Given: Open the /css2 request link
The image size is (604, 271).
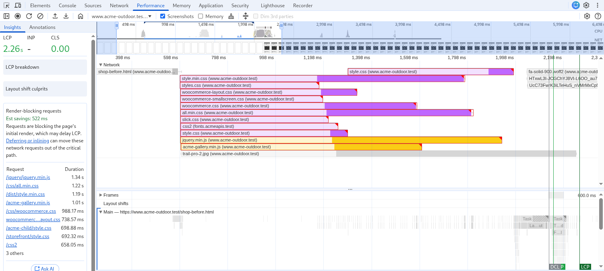Looking at the screenshot, I should coord(11,245).
